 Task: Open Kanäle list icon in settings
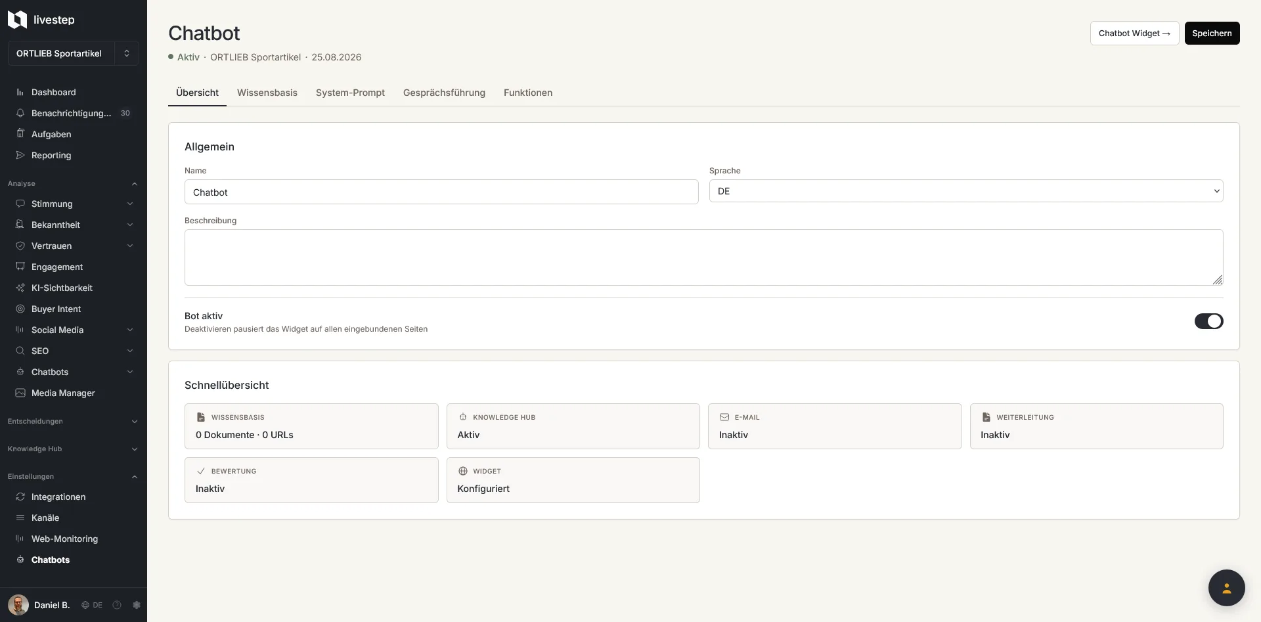pos(20,518)
